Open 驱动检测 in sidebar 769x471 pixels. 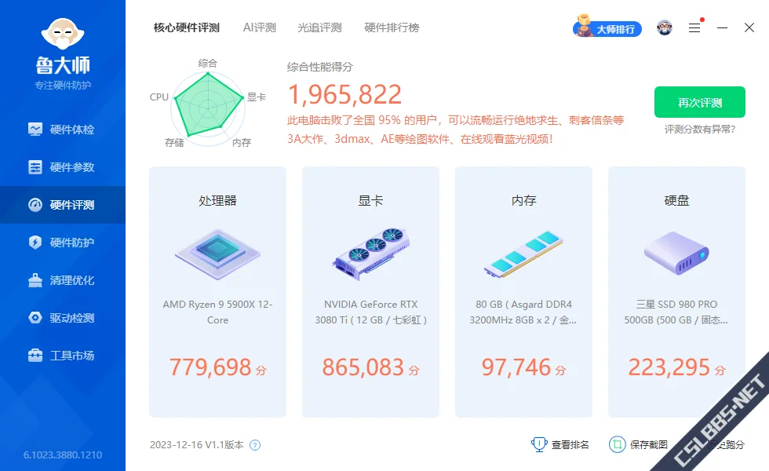pos(63,318)
